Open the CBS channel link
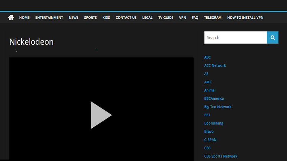 coord(207,148)
